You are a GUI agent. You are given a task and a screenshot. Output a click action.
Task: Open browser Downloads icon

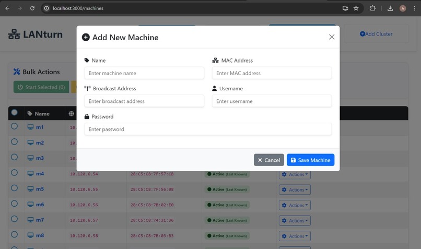(390, 8)
